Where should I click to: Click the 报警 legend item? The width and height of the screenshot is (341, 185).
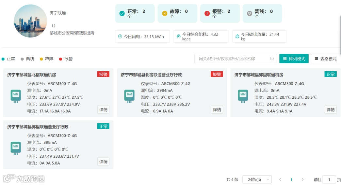[x=66, y=59]
